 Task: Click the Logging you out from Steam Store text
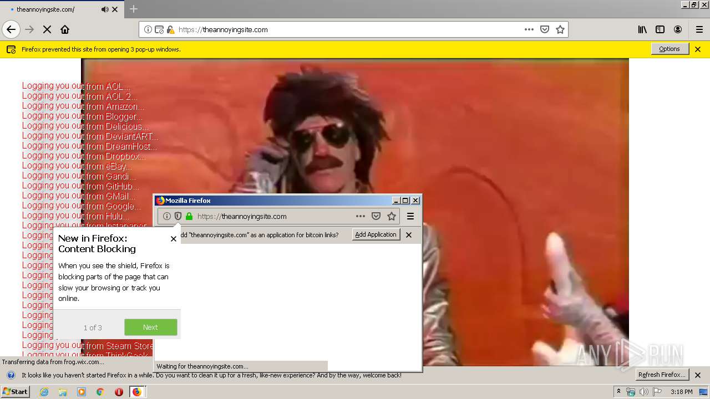pyautogui.click(x=88, y=346)
